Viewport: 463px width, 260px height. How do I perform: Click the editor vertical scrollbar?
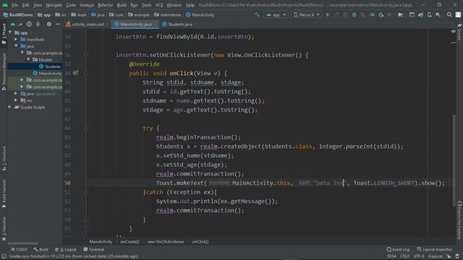coord(454,160)
